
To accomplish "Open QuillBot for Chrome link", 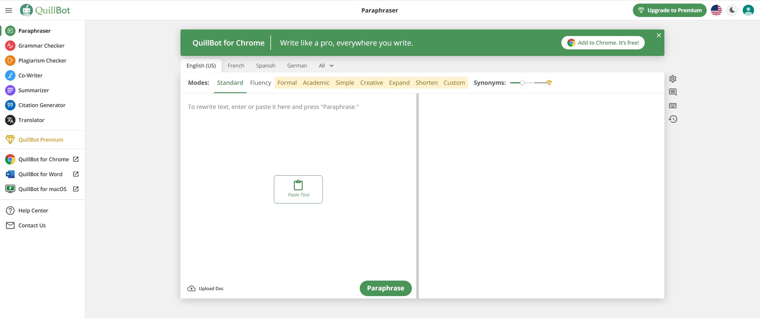I will (42, 159).
